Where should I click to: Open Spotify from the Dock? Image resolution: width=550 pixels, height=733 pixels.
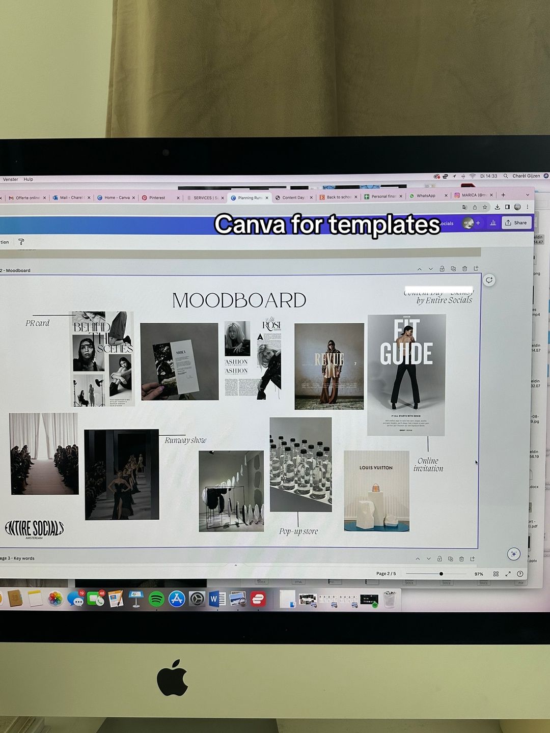click(x=156, y=599)
